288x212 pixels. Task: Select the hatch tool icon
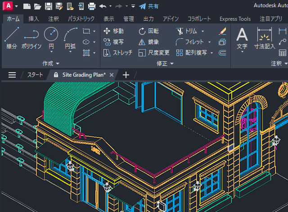[x=86, y=53]
